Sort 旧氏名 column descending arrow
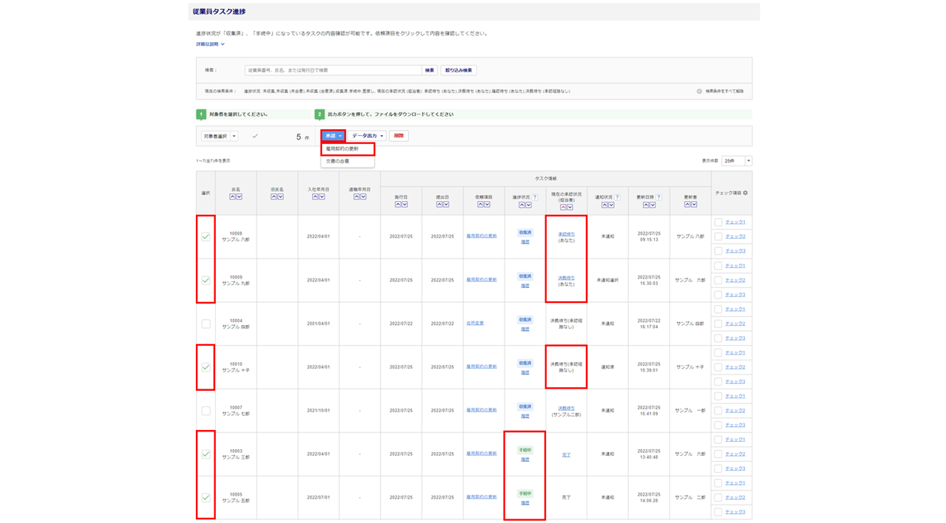The width and height of the screenshot is (946, 523). point(280,197)
